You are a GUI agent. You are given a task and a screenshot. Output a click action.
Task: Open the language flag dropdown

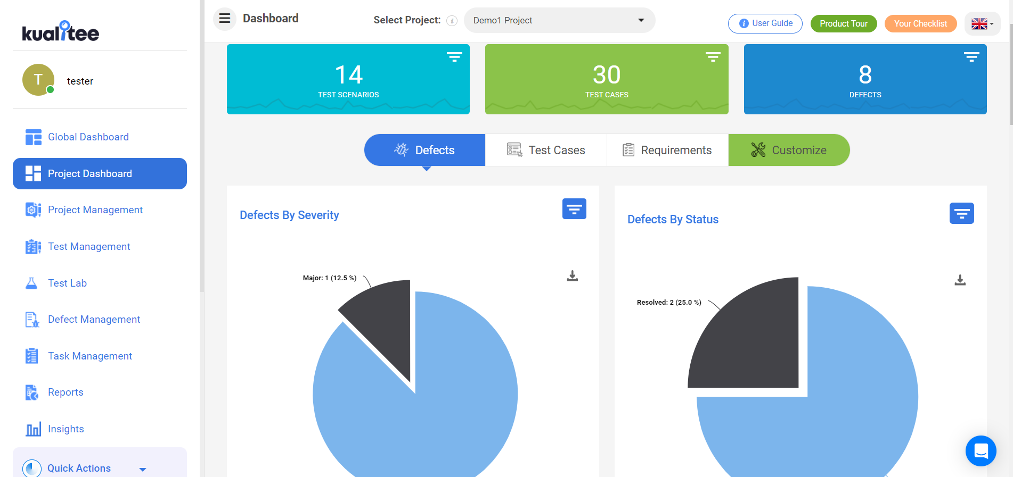[982, 24]
